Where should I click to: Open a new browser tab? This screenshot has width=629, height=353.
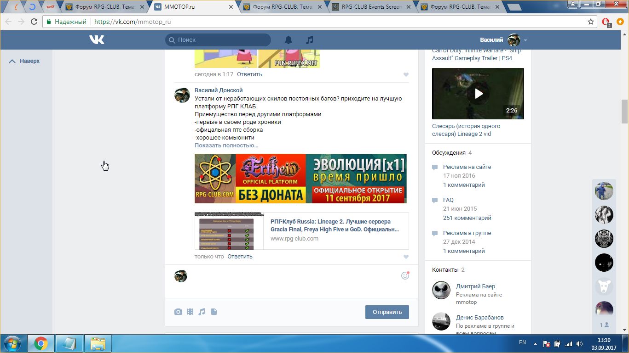click(x=514, y=7)
